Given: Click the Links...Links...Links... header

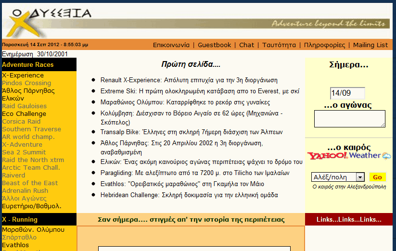Looking at the screenshot, I should point(349,219).
